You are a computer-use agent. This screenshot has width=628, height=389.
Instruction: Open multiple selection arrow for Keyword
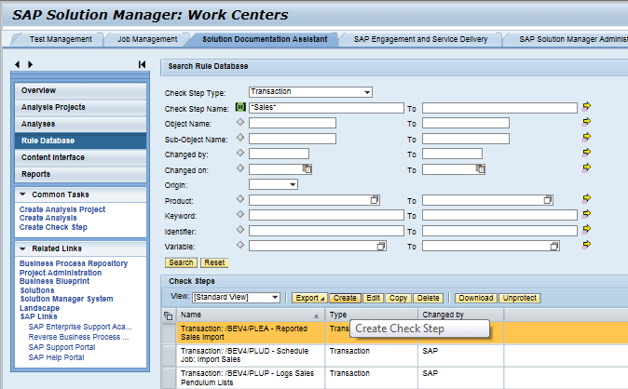click(586, 213)
